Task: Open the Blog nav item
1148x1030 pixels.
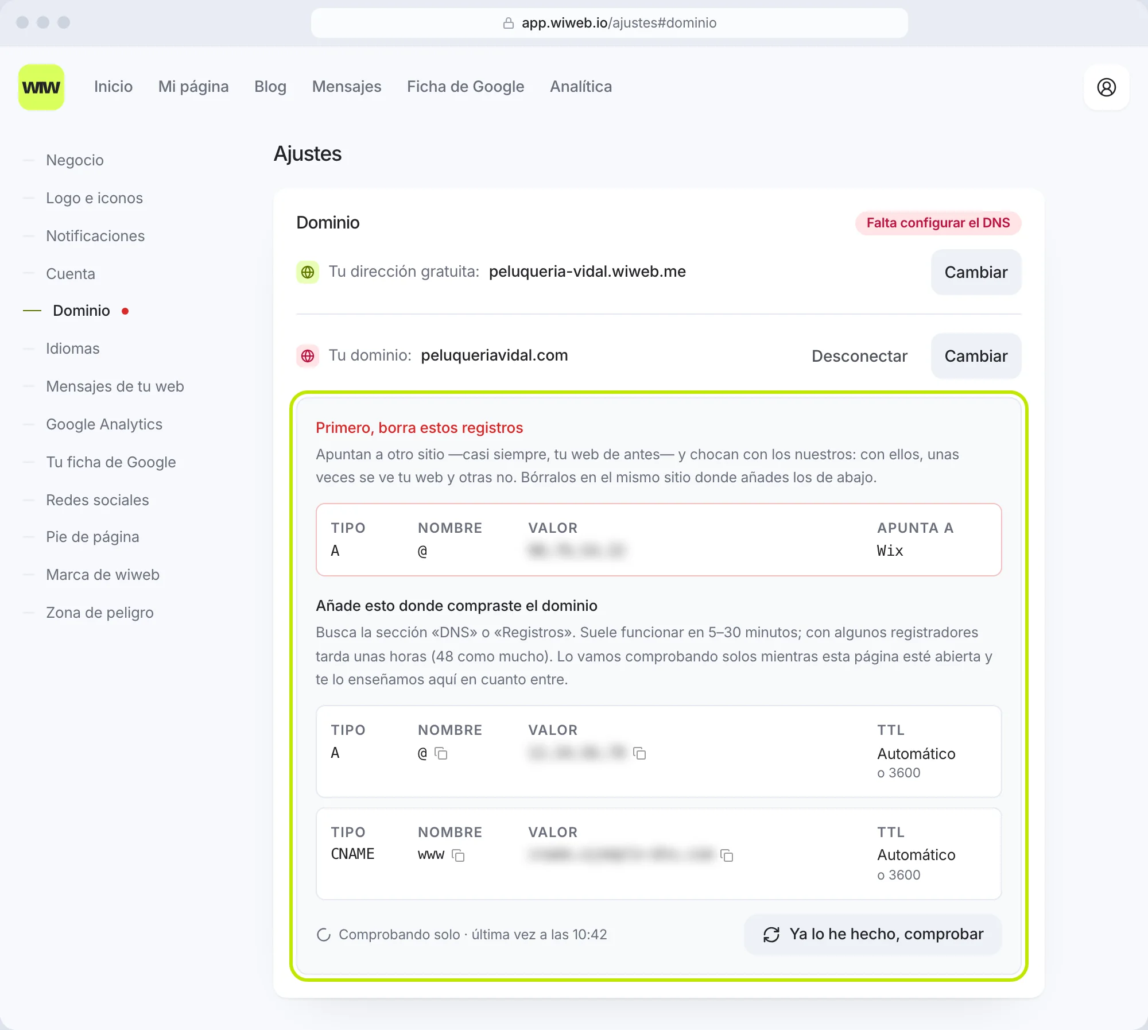Action: pos(270,87)
